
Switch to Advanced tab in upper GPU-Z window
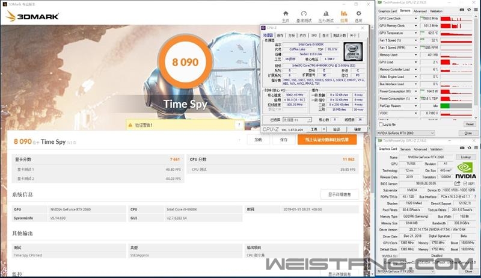tap(420, 11)
